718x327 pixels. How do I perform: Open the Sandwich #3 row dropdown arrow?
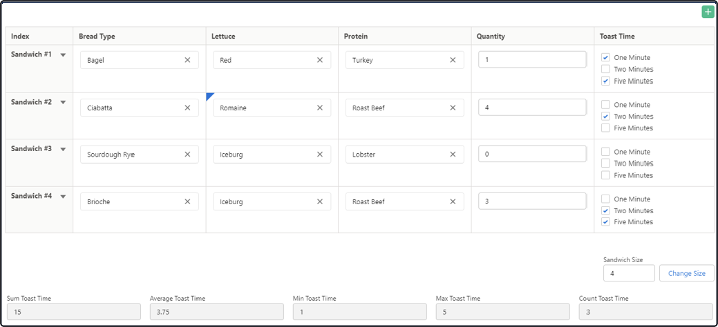coord(63,149)
